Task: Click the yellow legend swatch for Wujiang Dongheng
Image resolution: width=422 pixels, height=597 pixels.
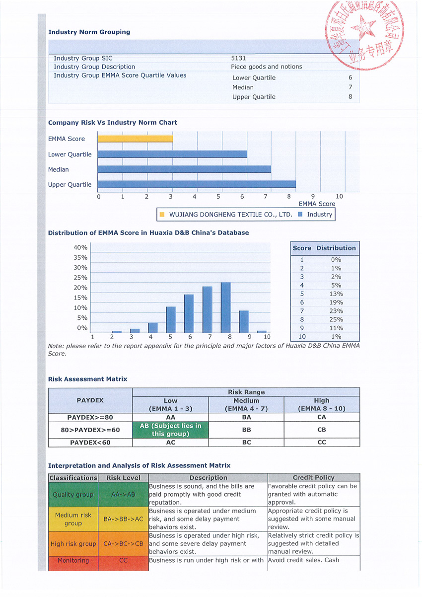Action: [162, 215]
